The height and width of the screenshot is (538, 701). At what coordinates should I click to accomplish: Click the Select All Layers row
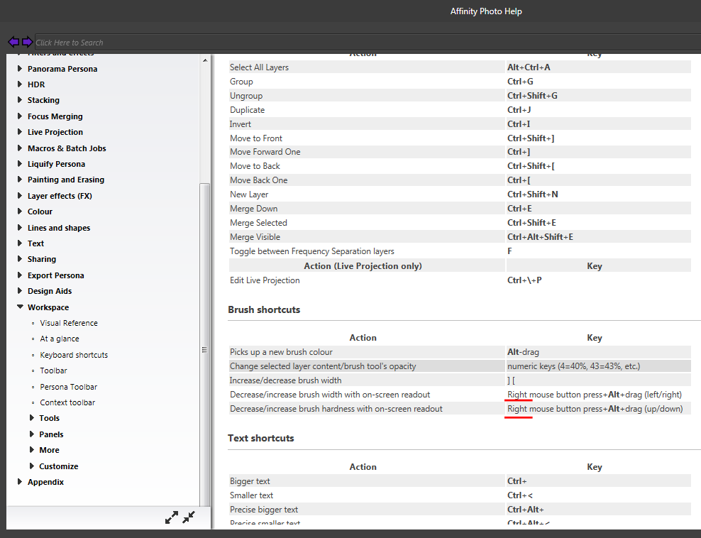[460, 67]
